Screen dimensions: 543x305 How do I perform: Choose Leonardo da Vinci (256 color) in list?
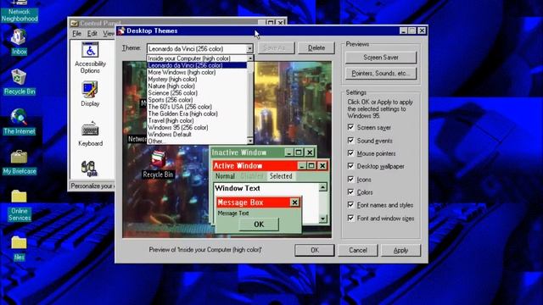tap(197, 65)
